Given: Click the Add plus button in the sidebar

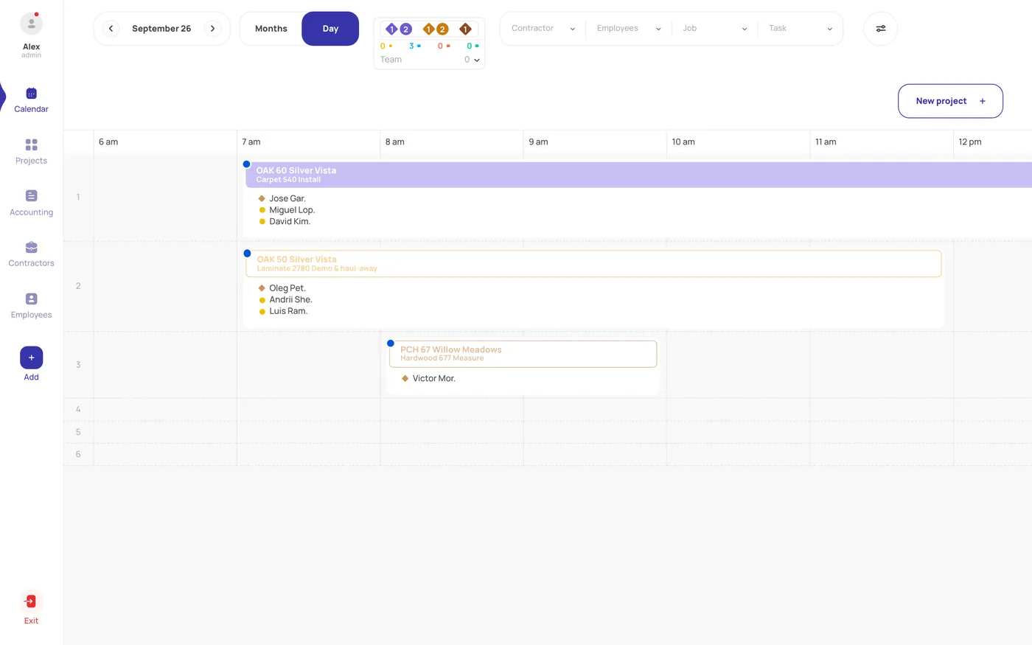Looking at the screenshot, I should [31, 358].
